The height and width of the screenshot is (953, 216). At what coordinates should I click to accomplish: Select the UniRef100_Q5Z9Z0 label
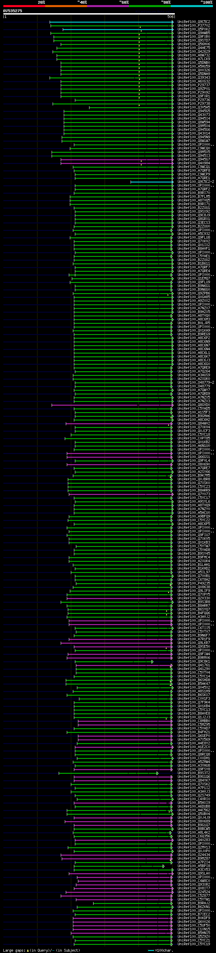coord(194,937)
